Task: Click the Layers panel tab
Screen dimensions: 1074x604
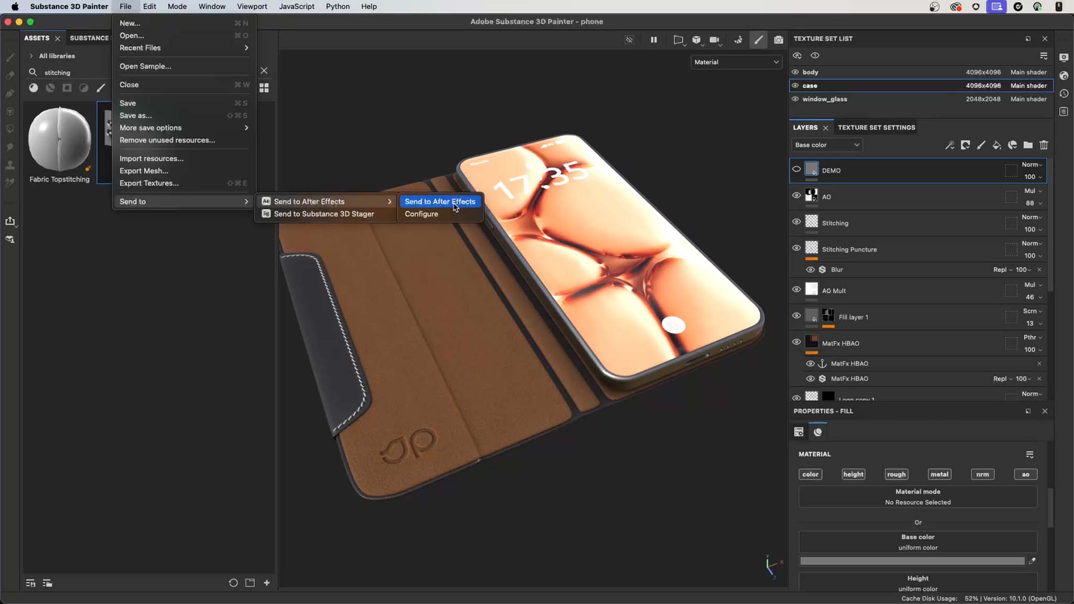Action: (x=805, y=127)
